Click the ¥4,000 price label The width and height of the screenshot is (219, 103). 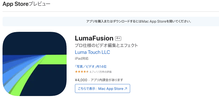pos(81,80)
